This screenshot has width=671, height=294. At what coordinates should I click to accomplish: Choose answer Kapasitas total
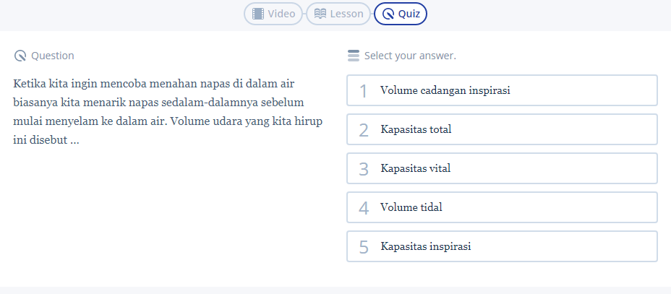502,129
